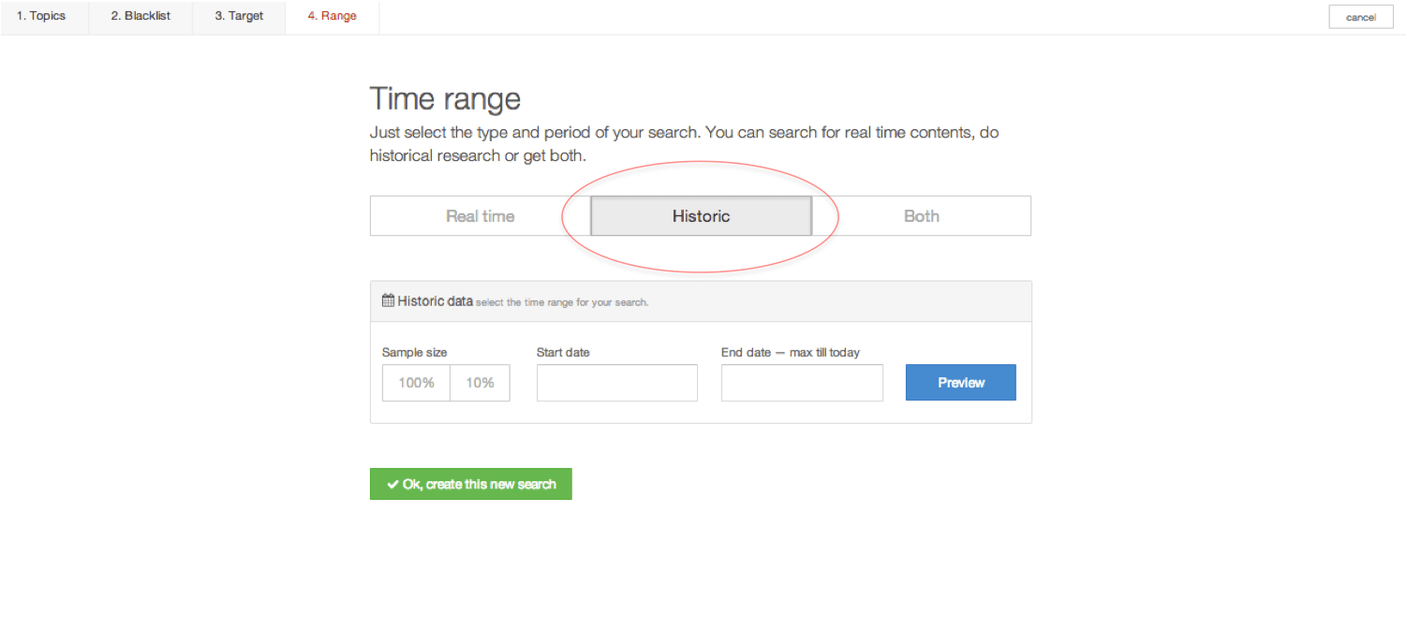Click the Sample size label

[x=414, y=353]
